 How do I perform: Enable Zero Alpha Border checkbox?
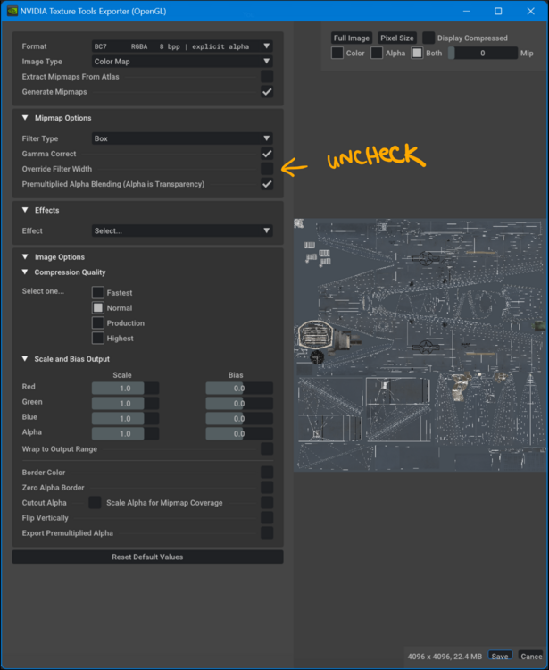tap(267, 488)
